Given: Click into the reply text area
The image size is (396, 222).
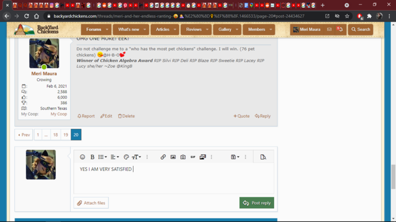Looking at the screenshot, I should pyautogui.click(x=174, y=178).
